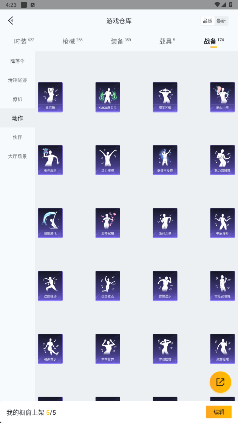Viewport: 238px width, 423px height.
Task: Open the orange share floating button
Action: tap(221, 382)
